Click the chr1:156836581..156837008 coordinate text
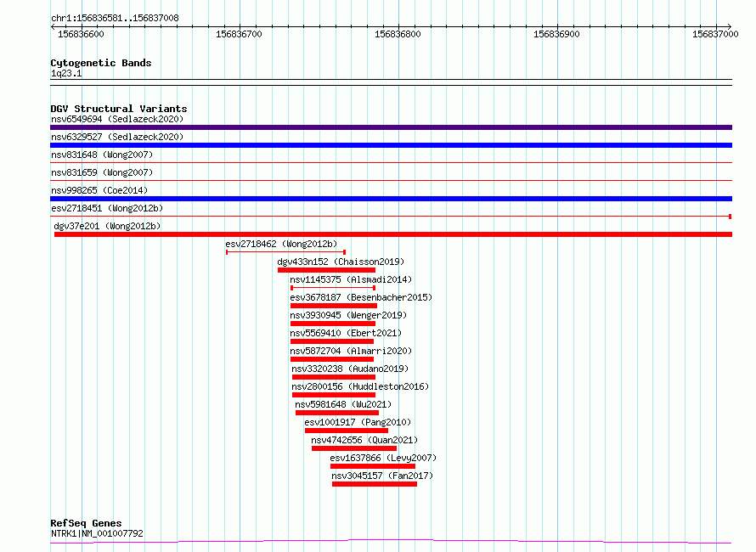756x552 pixels. click(x=115, y=19)
